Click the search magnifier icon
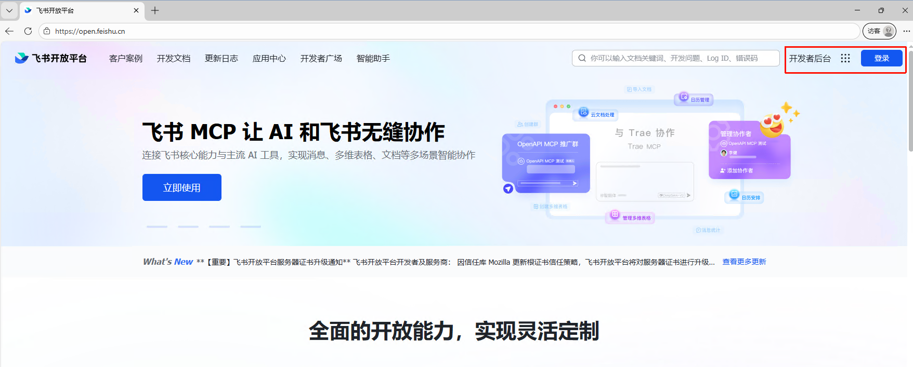The width and height of the screenshot is (913, 367). [582, 58]
